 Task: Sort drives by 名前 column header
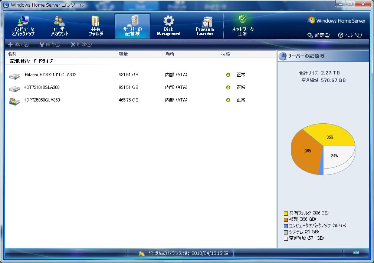[12, 54]
